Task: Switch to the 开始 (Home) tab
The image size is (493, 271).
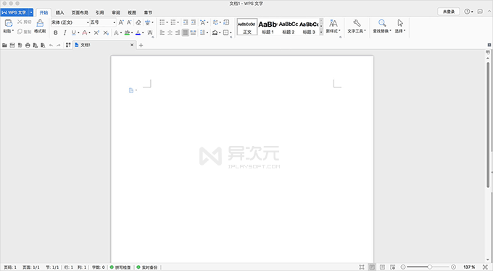Action: (x=43, y=12)
